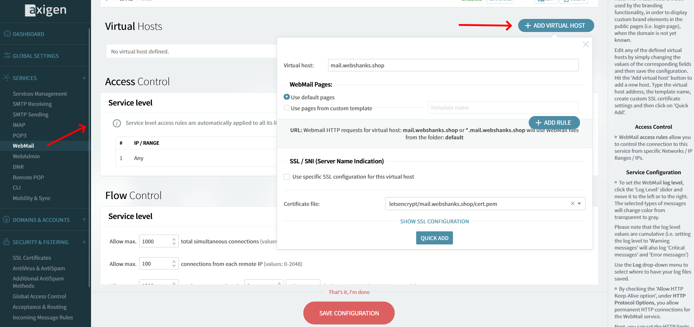Click Save Configuration
The height and width of the screenshot is (327, 694).
[349, 313]
